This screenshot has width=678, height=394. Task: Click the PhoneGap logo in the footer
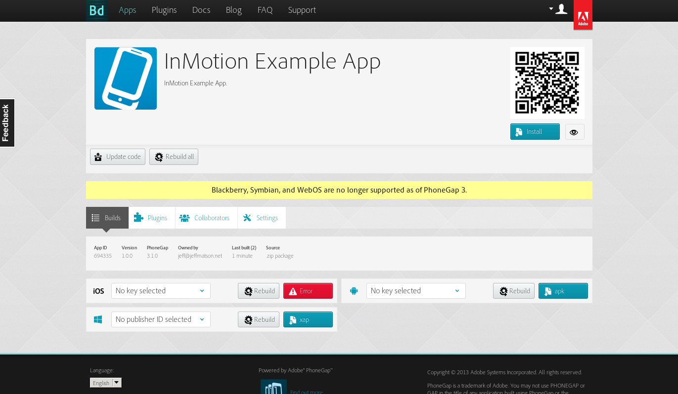[273, 387]
